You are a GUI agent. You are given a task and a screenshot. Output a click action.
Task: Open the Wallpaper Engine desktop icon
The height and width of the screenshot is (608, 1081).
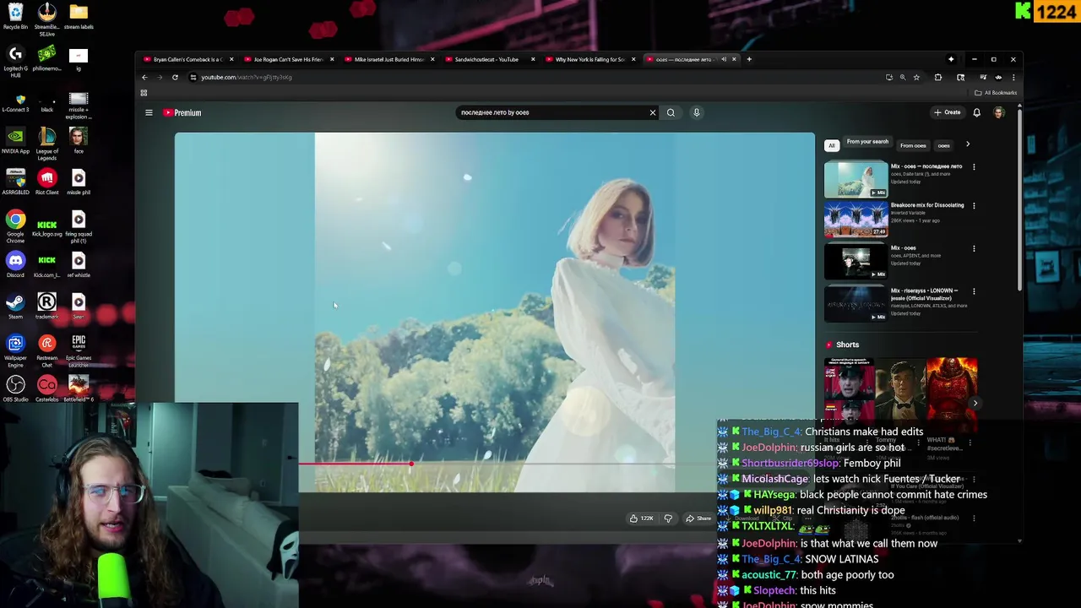[x=15, y=350]
